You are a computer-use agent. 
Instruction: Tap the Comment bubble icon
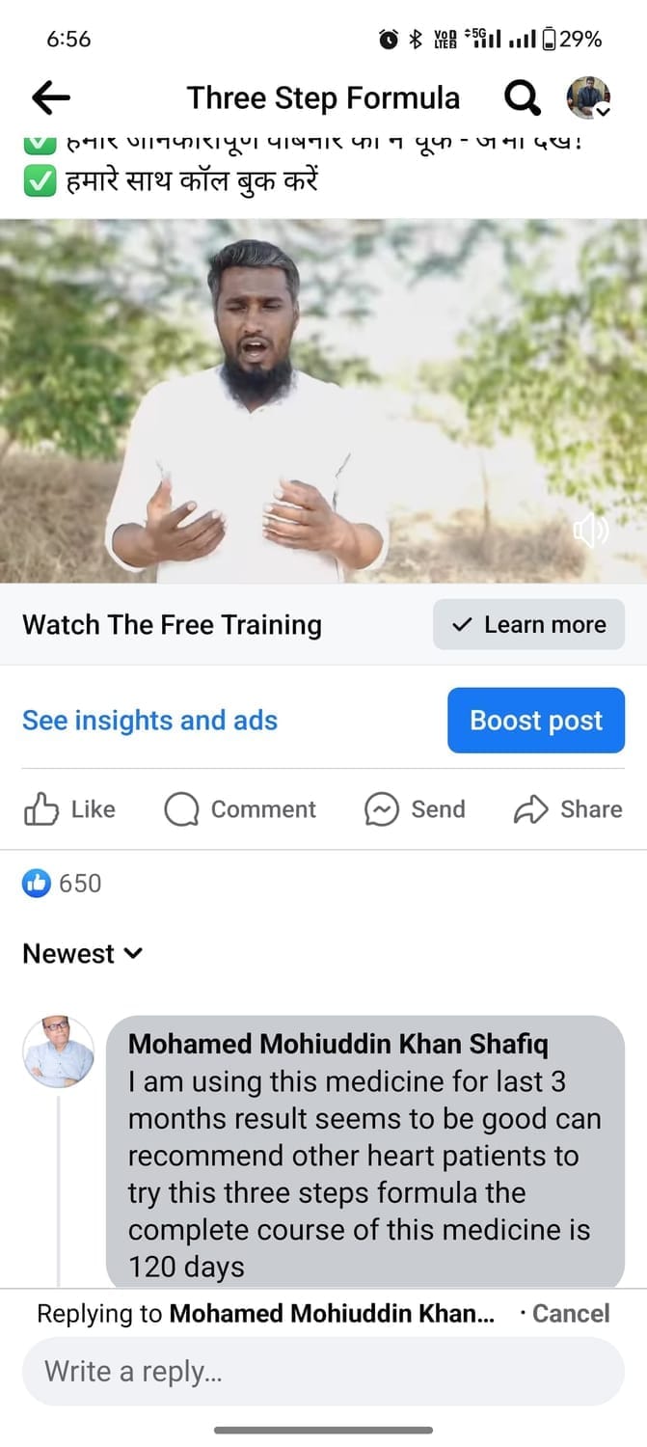[181, 809]
